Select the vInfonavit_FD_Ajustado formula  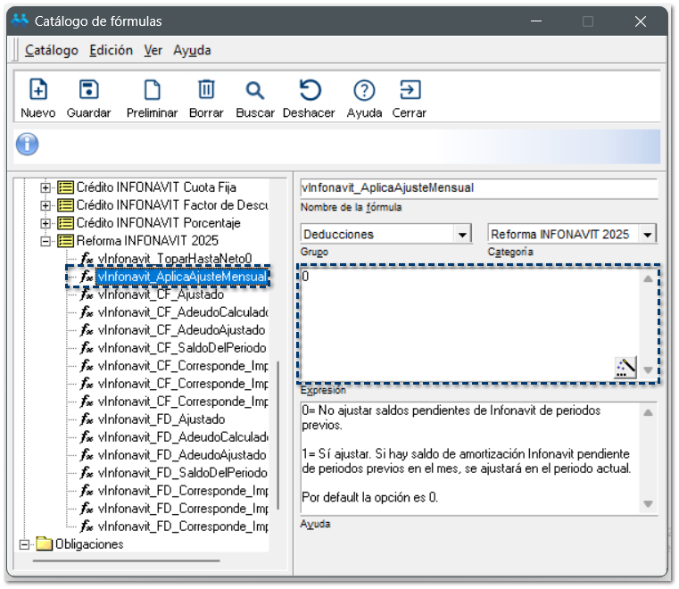tap(161, 419)
